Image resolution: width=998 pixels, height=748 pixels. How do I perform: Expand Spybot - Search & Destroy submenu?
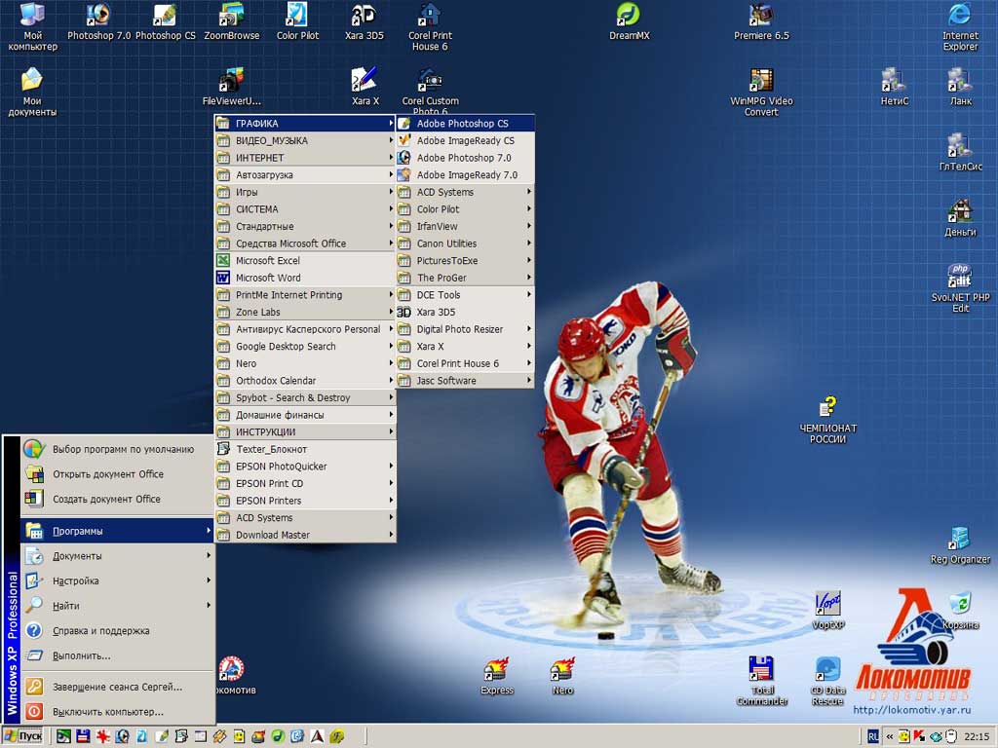pos(305,397)
